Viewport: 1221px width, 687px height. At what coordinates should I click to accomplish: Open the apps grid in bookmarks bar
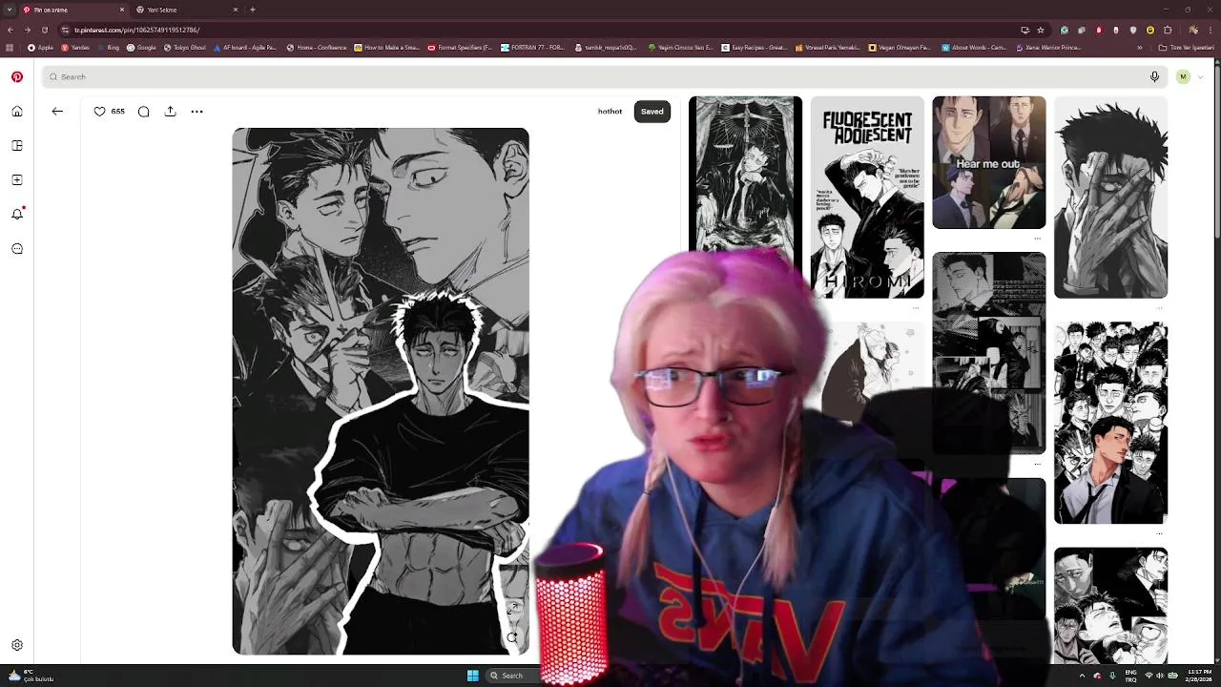point(10,48)
